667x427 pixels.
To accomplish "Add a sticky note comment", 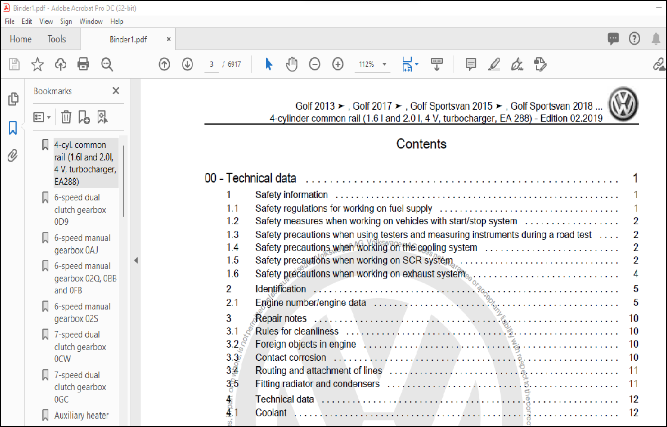I will click(x=471, y=64).
